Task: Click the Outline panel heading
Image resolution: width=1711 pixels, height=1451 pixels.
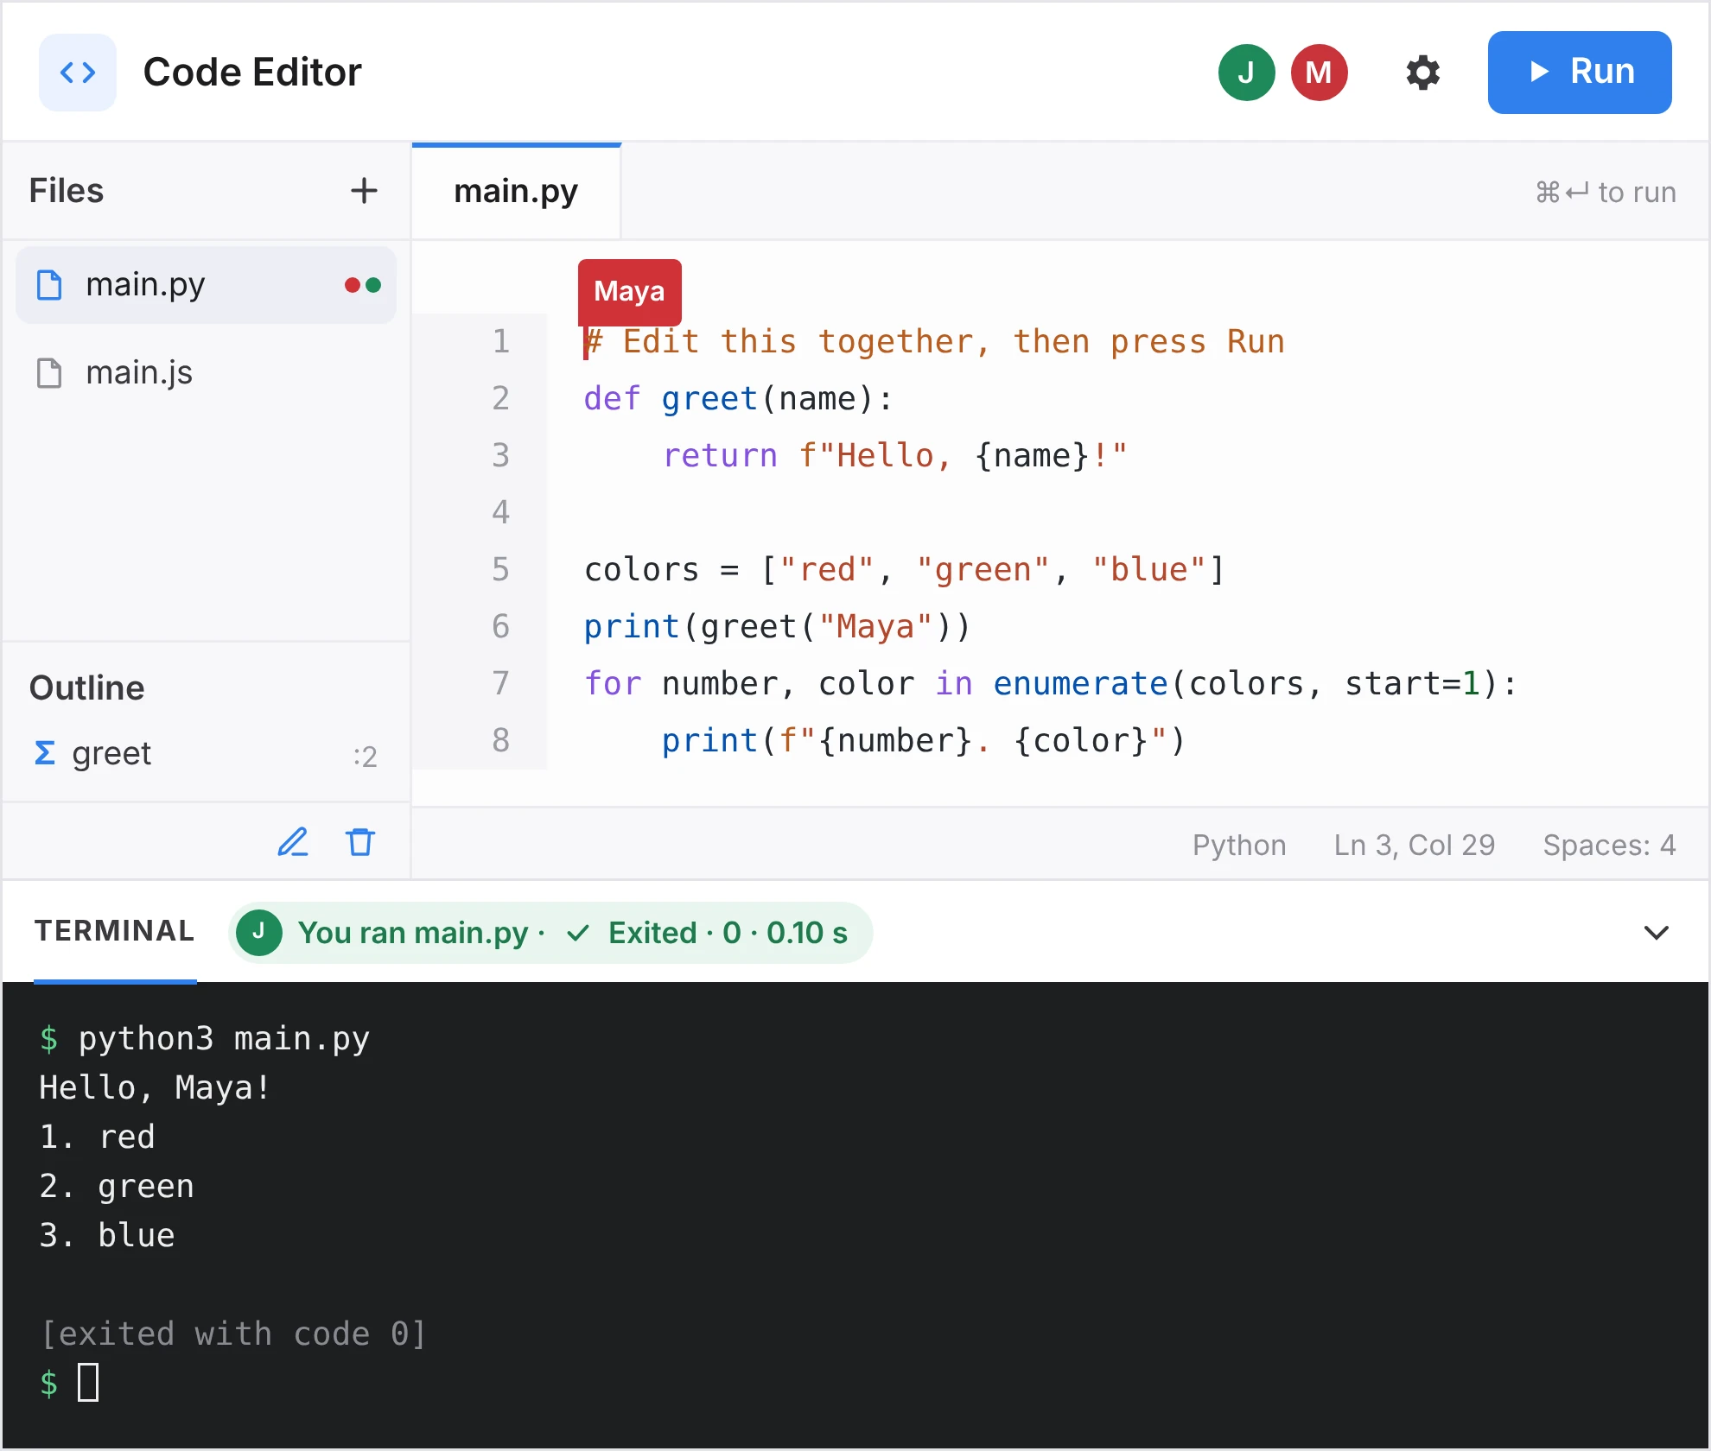Action: point(87,688)
